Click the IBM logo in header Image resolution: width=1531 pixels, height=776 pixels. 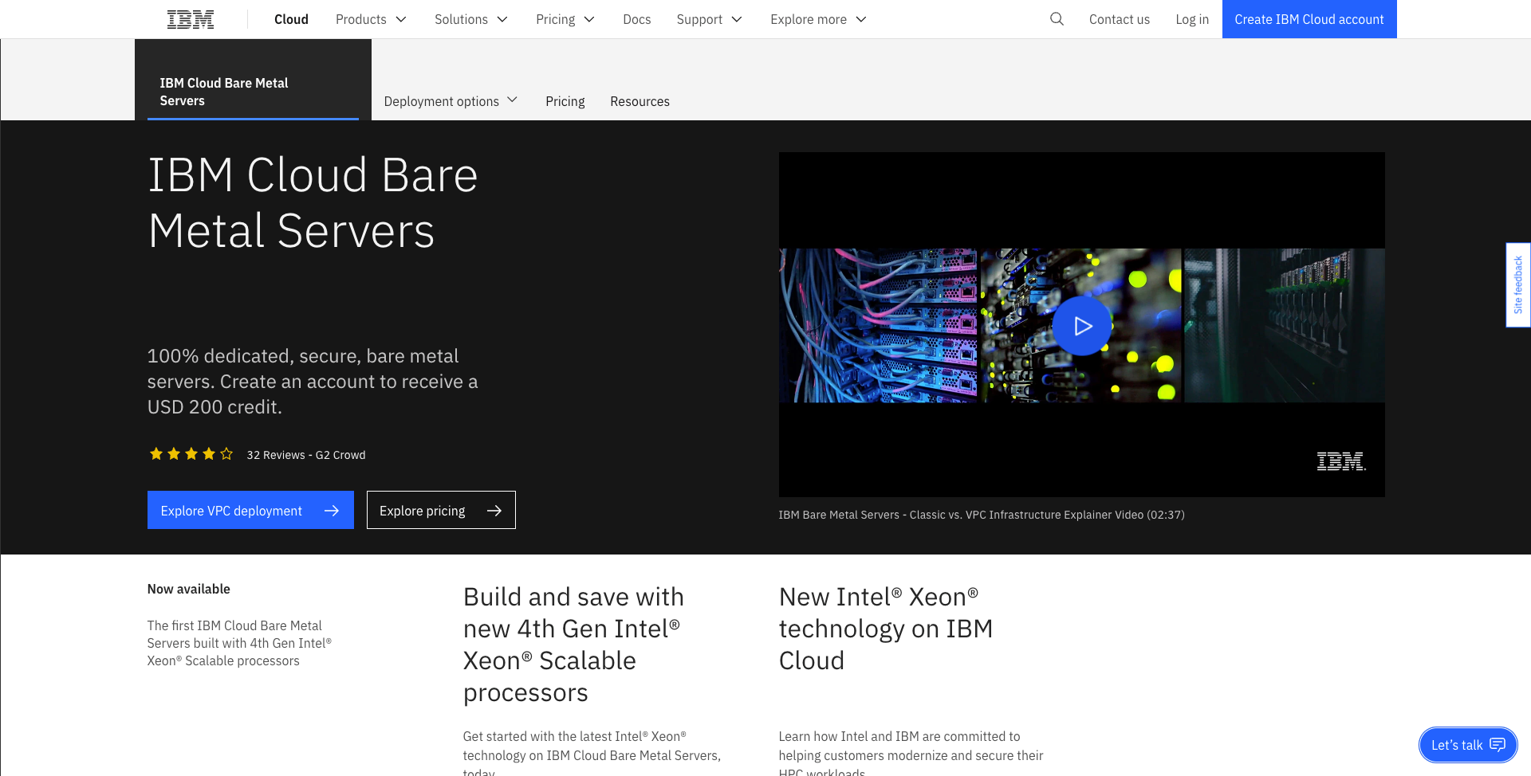click(190, 19)
